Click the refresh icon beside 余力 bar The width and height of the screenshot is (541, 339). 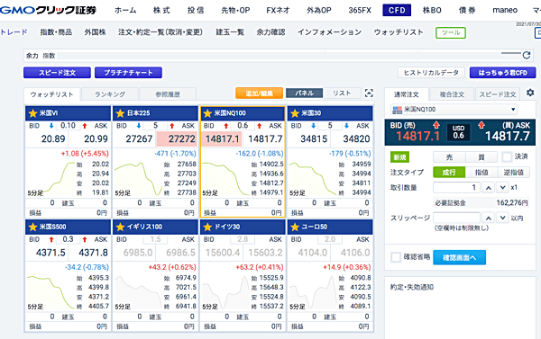tap(527, 55)
